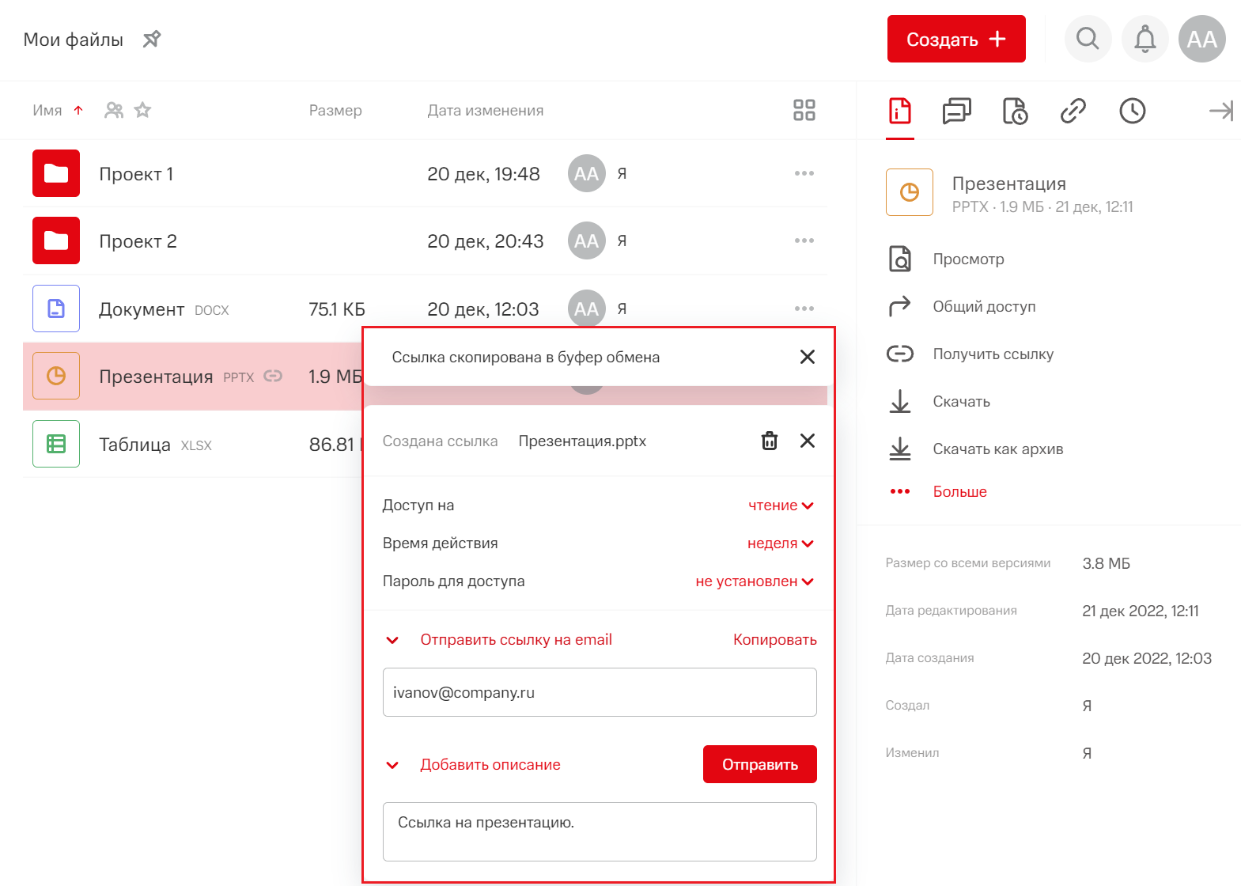The height and width of the screenshot is (886, 1241).
Task: Collapse the side panel with arrow icon
Action: (x=1220, y=111)
